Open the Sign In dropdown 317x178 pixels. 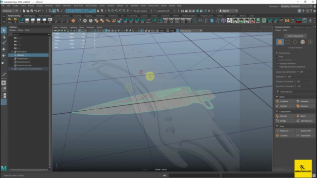[228, 11]
